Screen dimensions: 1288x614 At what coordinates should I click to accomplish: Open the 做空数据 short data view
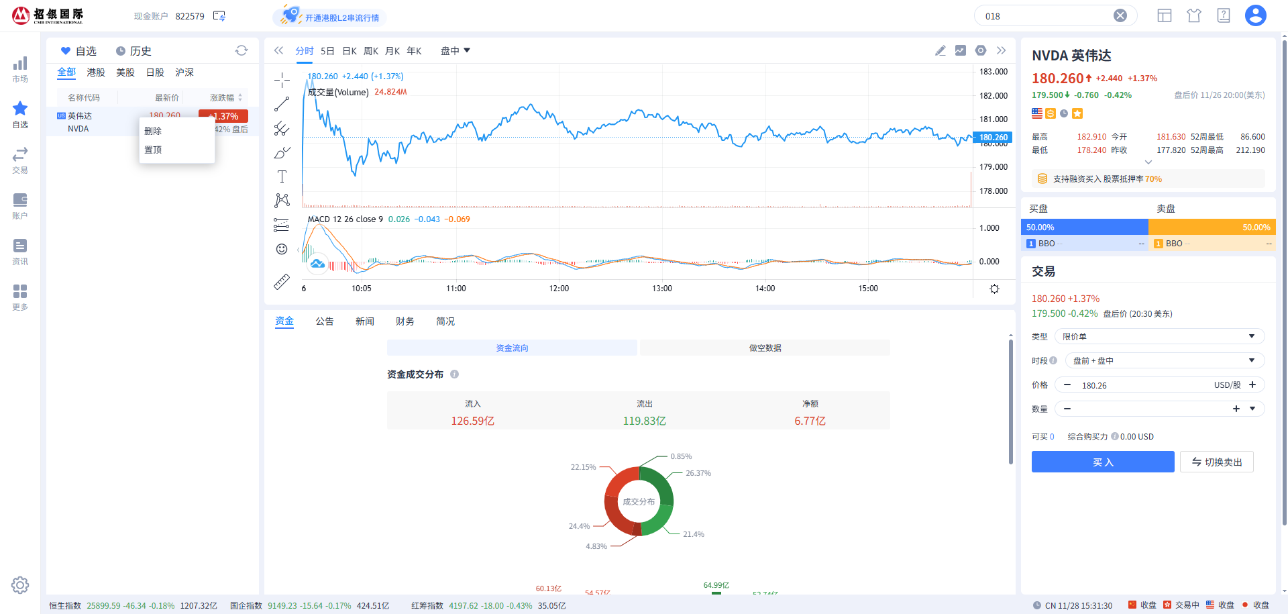[x=765, y=348]
